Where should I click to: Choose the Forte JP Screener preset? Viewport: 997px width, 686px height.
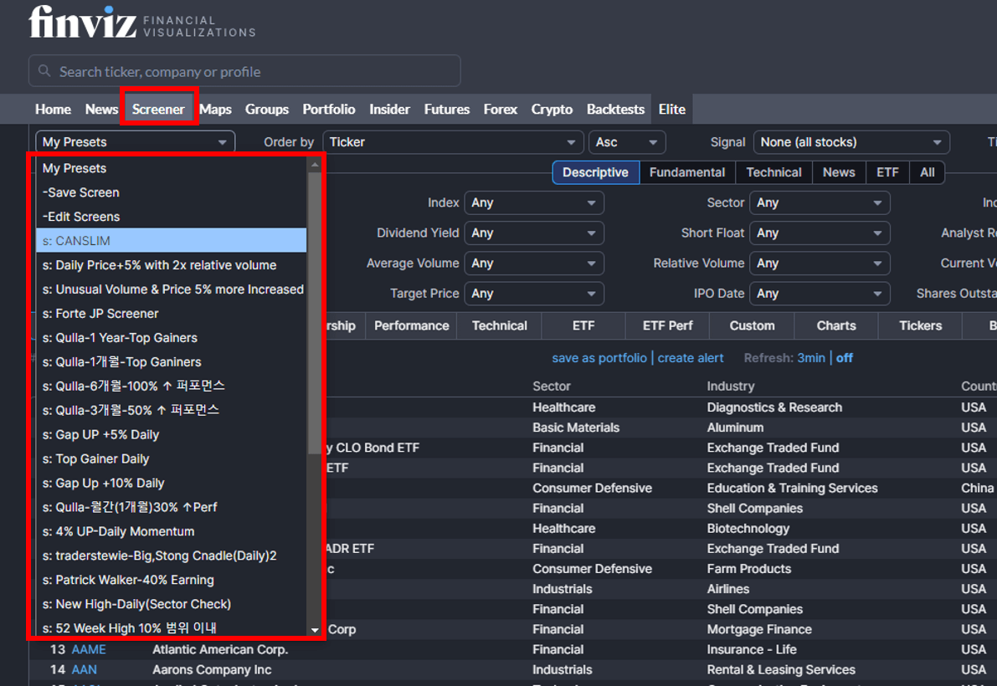point(171,314)
